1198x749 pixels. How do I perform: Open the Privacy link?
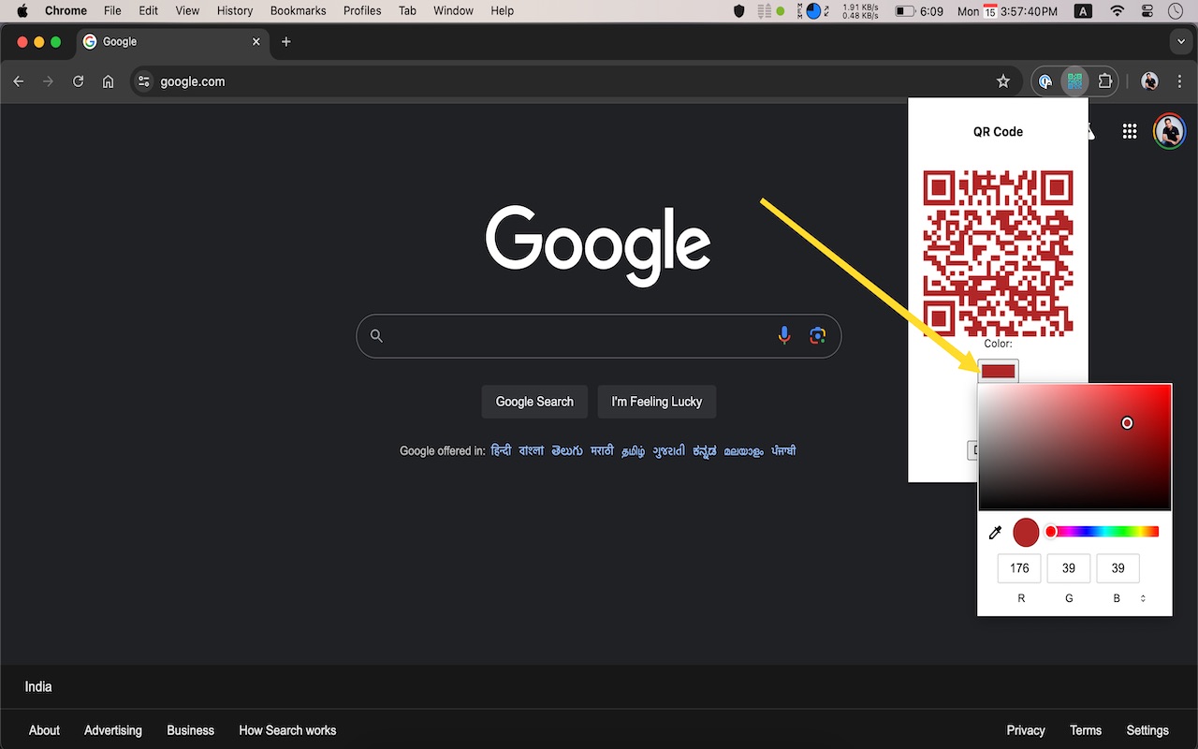(x=1026, y=730)
